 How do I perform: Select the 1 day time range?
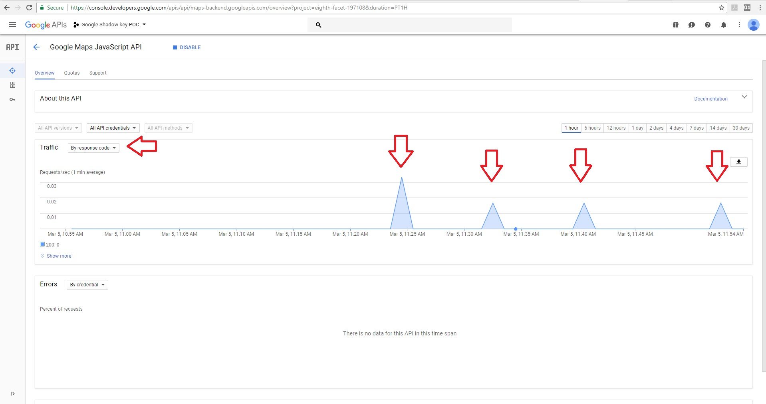point(638,128)
